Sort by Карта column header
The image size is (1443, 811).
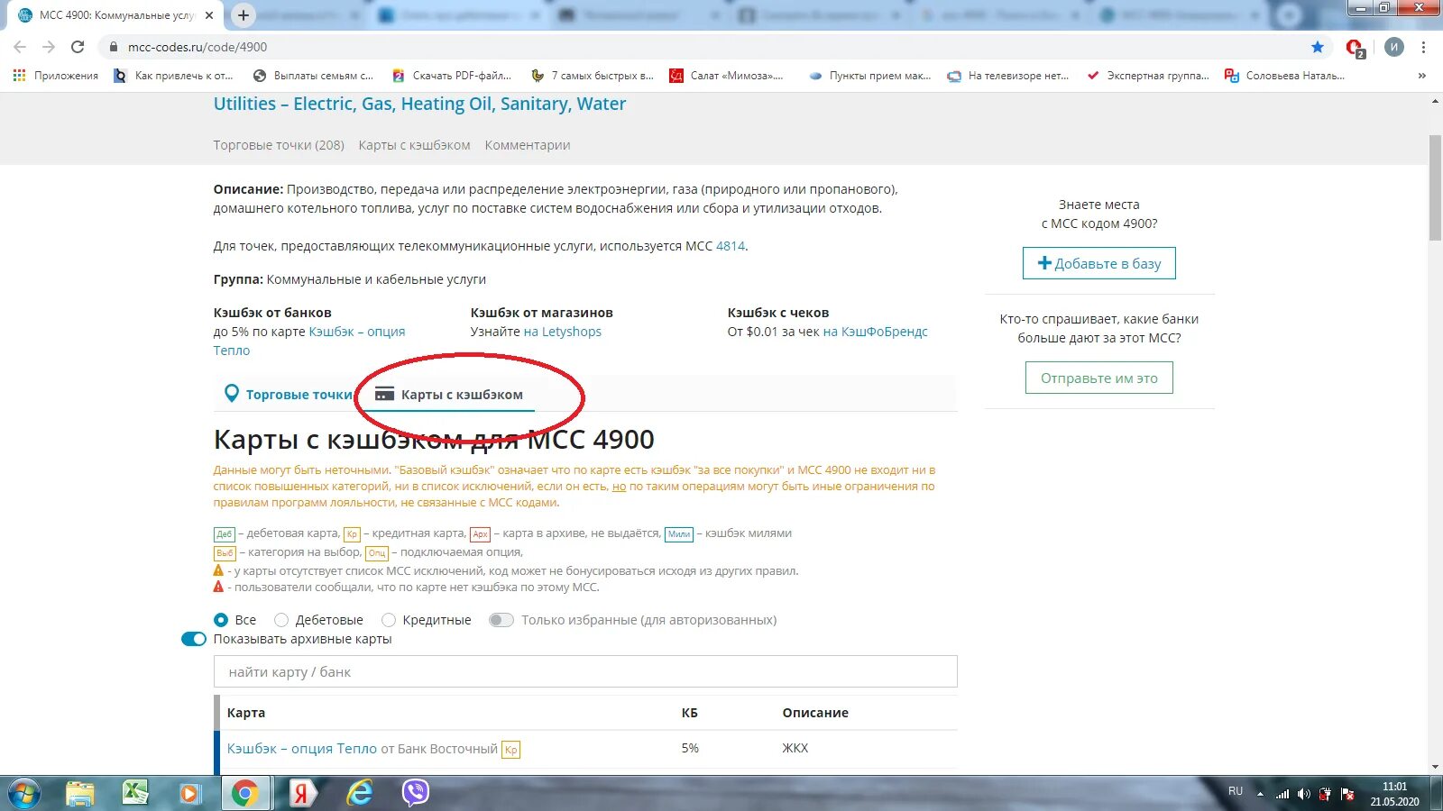[x=246, y=713]
